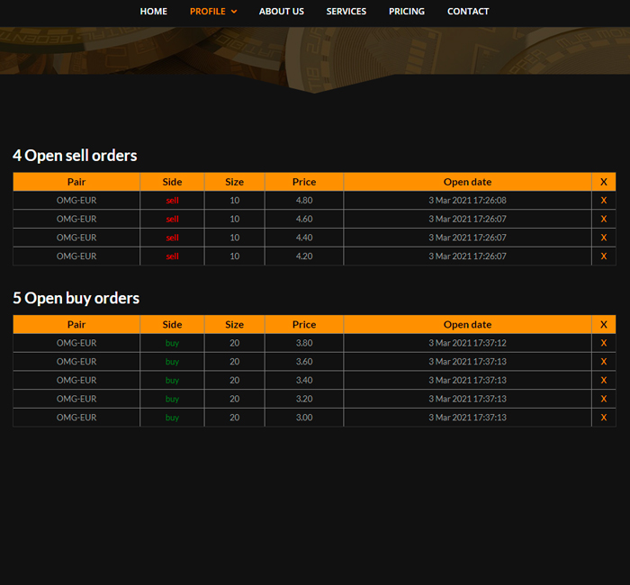The width and height of the screenshot is (630, 585).
Task: Cancel the buy order priced 3.80
Action: 604,343
